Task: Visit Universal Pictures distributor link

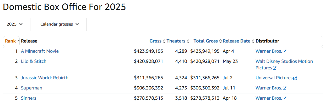Action: (274, 78)
